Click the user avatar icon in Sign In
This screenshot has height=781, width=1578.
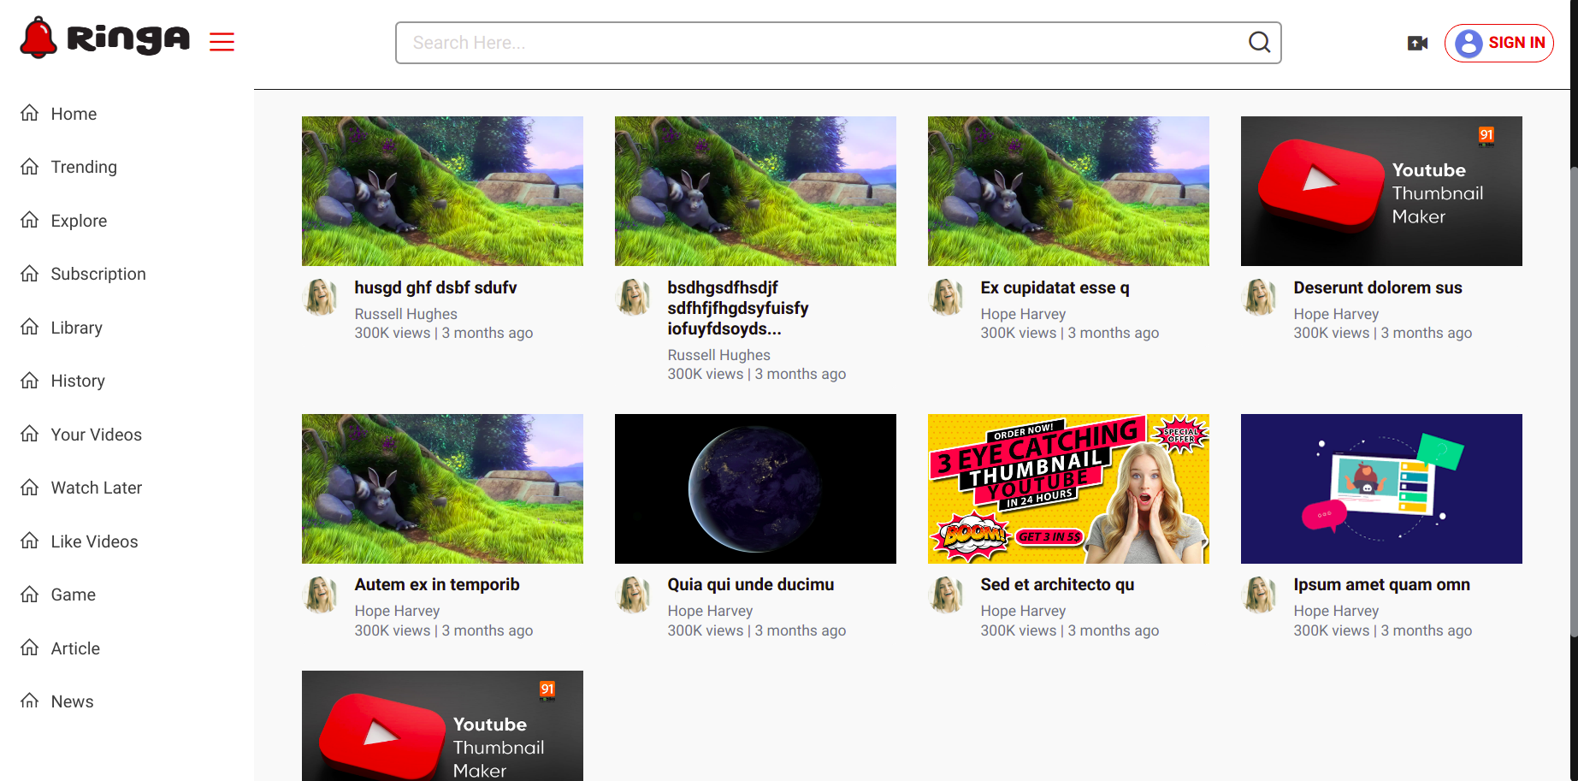[x=1469, y=43]
